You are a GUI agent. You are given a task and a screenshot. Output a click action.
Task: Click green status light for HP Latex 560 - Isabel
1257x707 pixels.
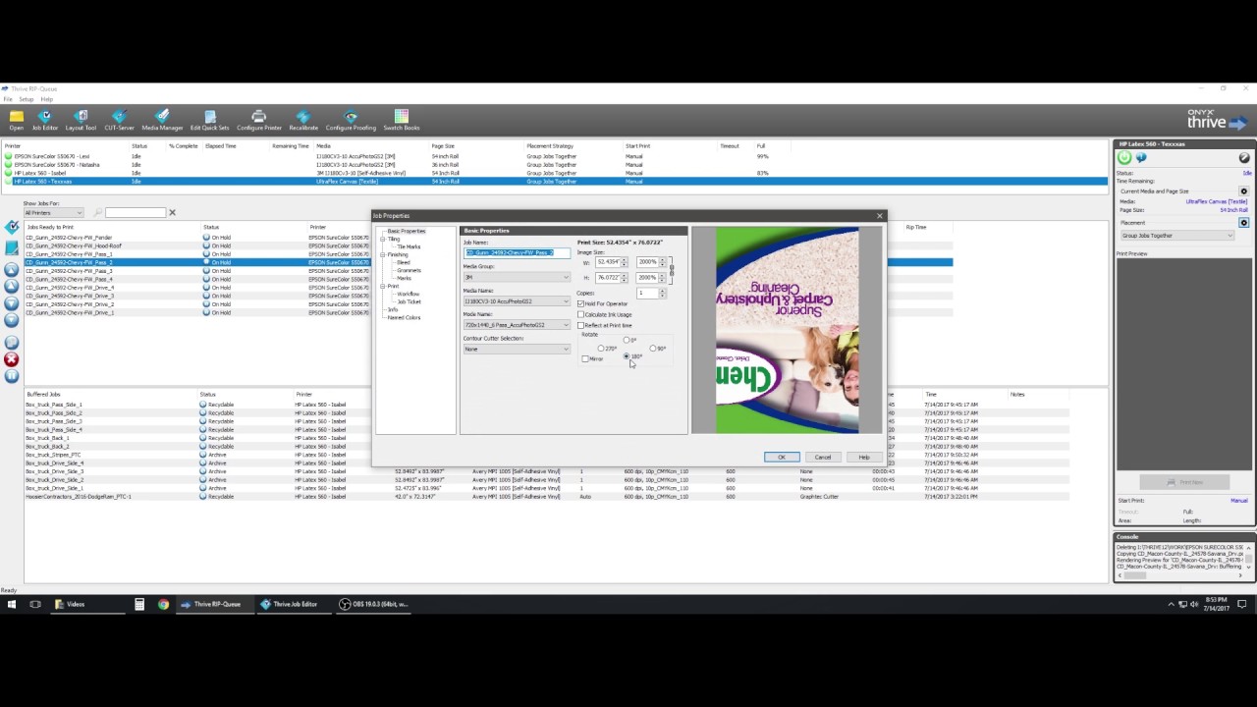tap(9, 173)
